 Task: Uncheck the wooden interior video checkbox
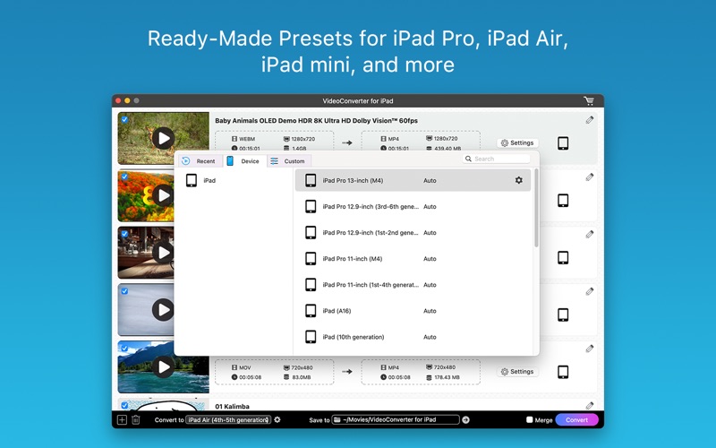124,234
